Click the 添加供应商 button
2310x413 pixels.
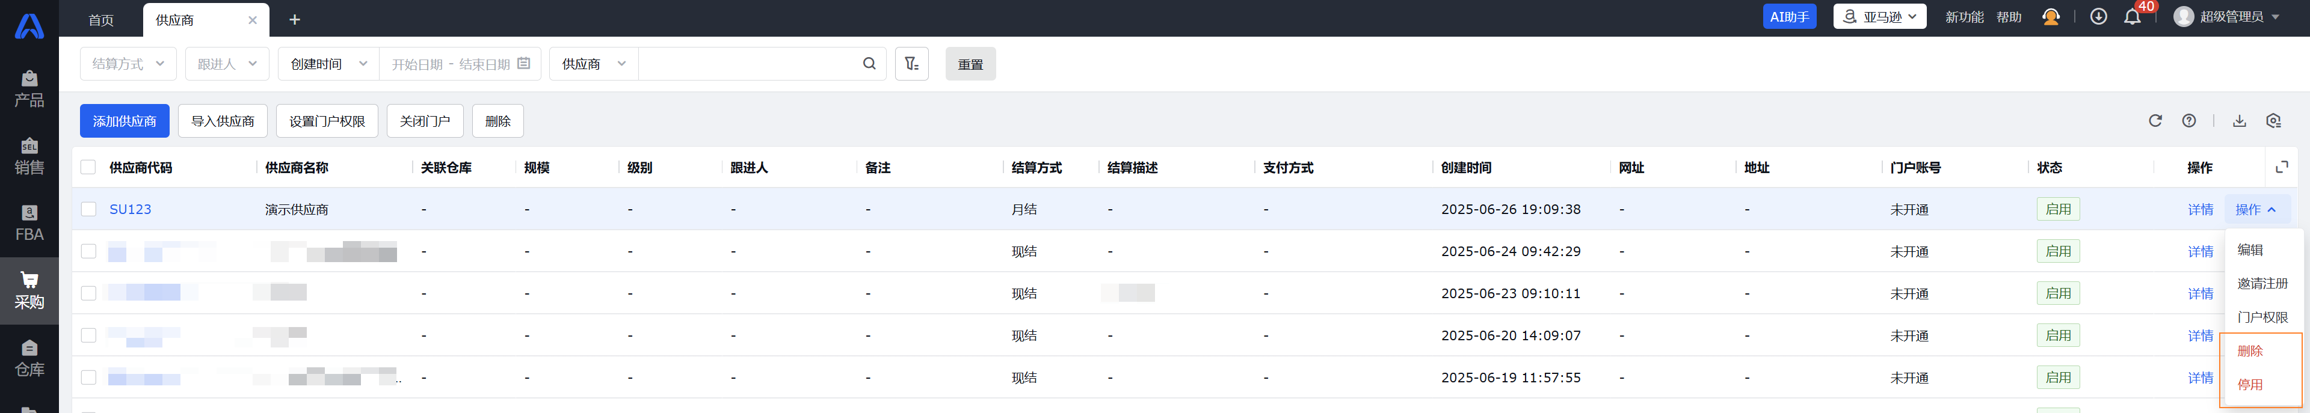tap(125, 121)
